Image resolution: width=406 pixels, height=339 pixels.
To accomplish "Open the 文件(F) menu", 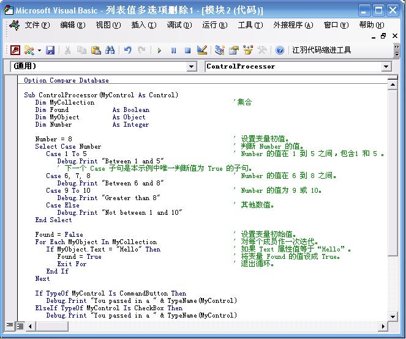I will pyautogui.click(x=37, y=25).
